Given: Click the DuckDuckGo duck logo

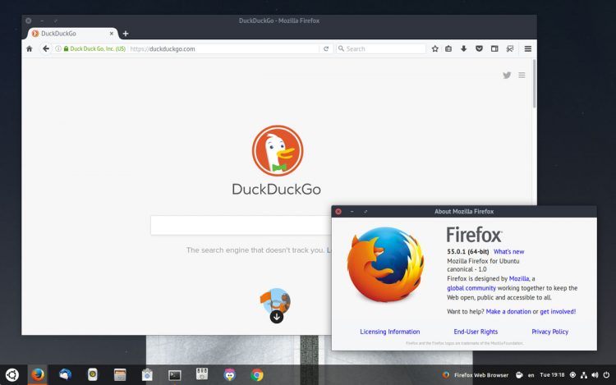Looking at the screenshot, I should pyautogui.click(x=278, y=151).
